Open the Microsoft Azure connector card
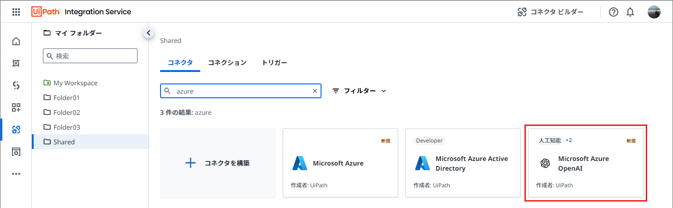The height and width of the screenshot is (208, 673). [340, 163]
